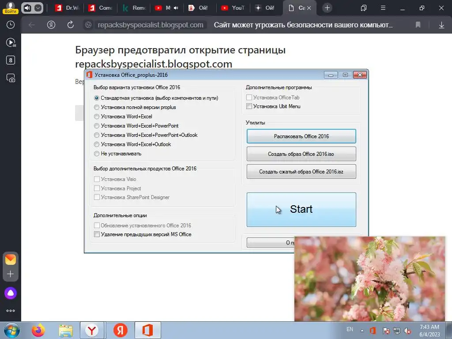Click Создать образ Office 2016.iso button

(x=301, y=154)
